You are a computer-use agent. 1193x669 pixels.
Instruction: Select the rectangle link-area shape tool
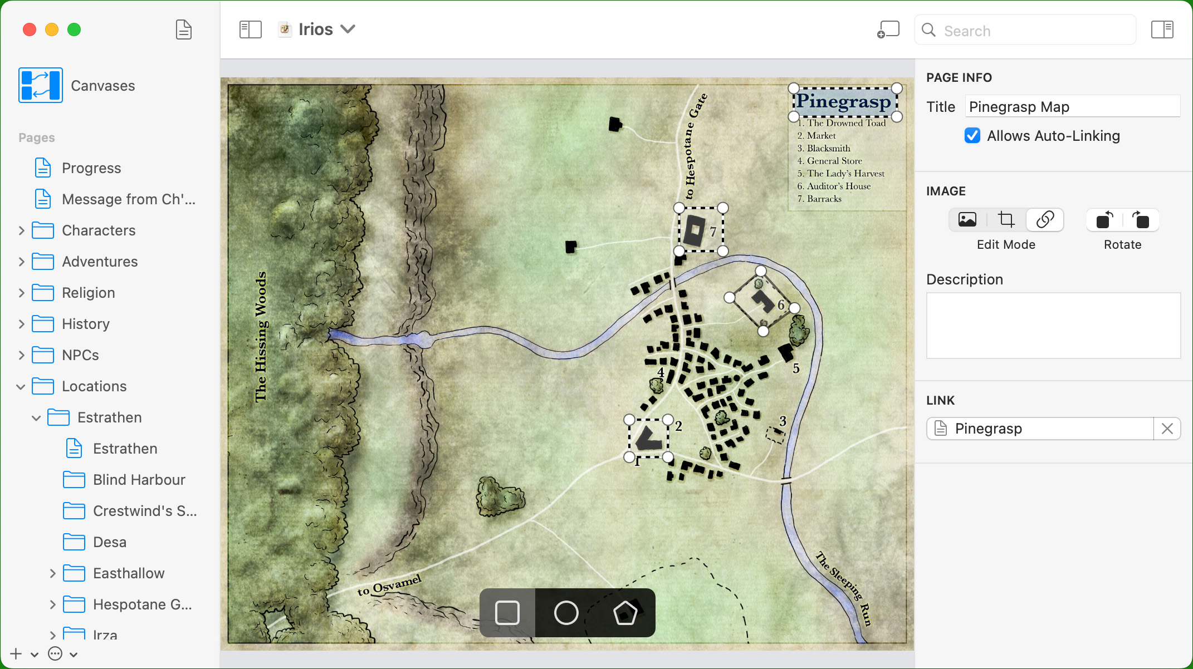point(507,613)
